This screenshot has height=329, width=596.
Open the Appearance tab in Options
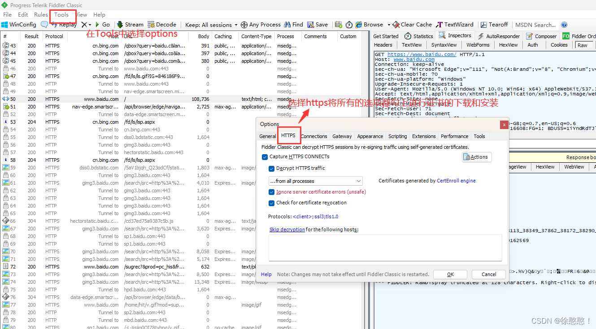click(370, 136)
